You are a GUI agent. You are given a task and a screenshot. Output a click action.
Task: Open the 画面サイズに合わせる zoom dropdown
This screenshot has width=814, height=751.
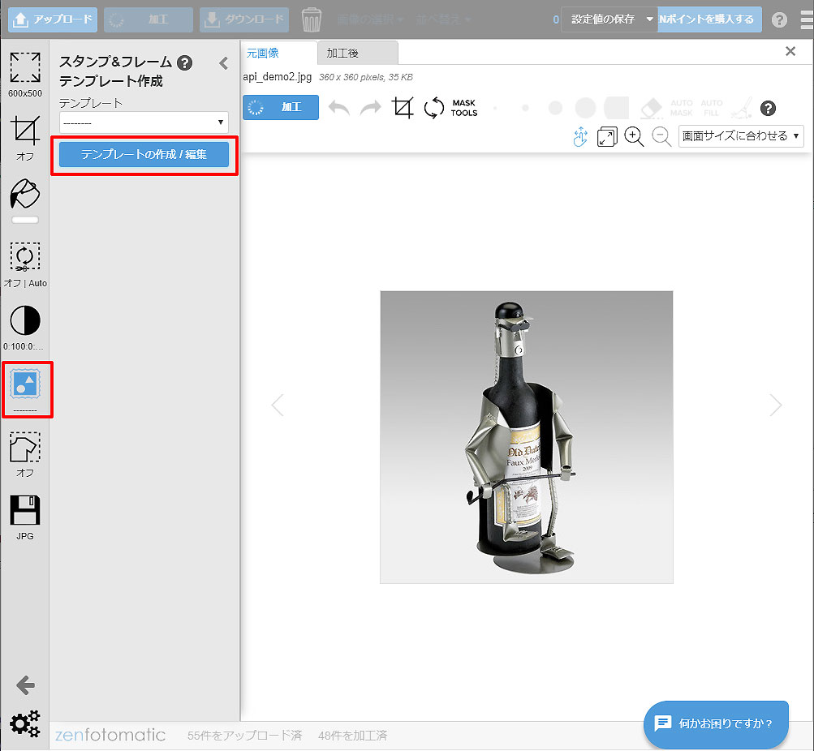tap(740, 136)
